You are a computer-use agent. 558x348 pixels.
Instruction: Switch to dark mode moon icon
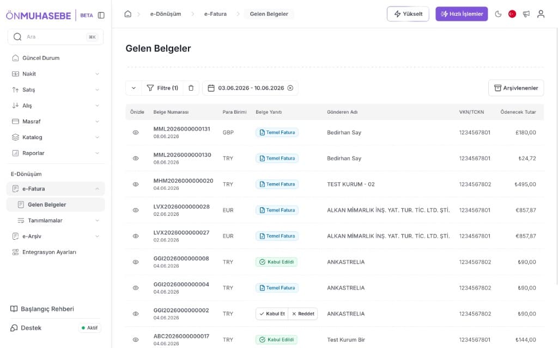click(498, 14)
